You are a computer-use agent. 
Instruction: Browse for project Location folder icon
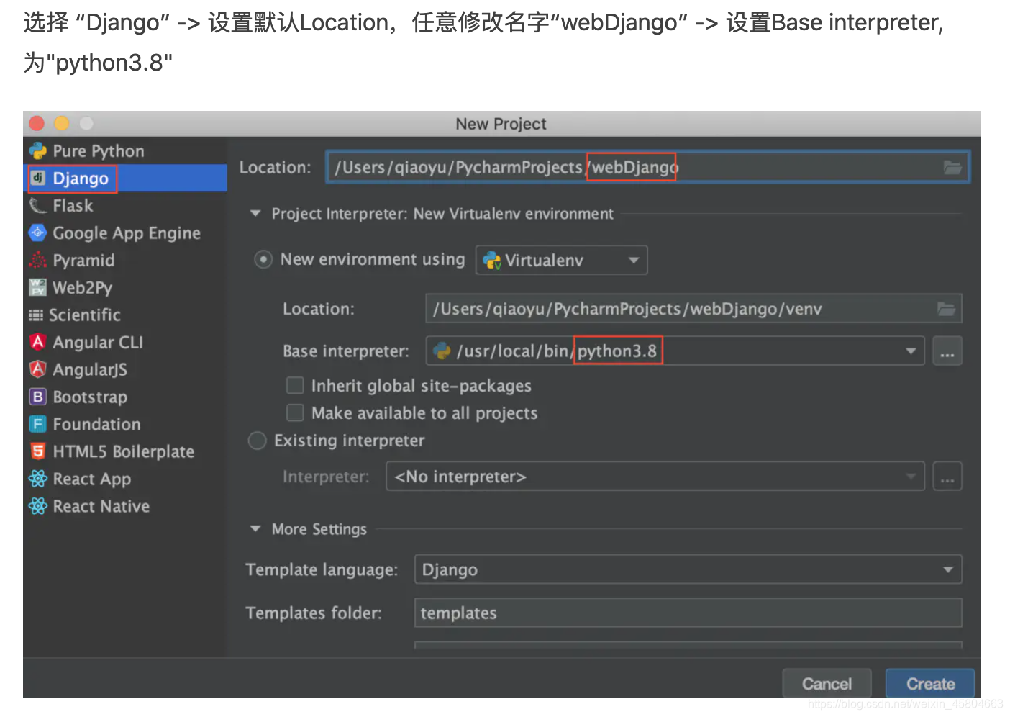point(952,168)
